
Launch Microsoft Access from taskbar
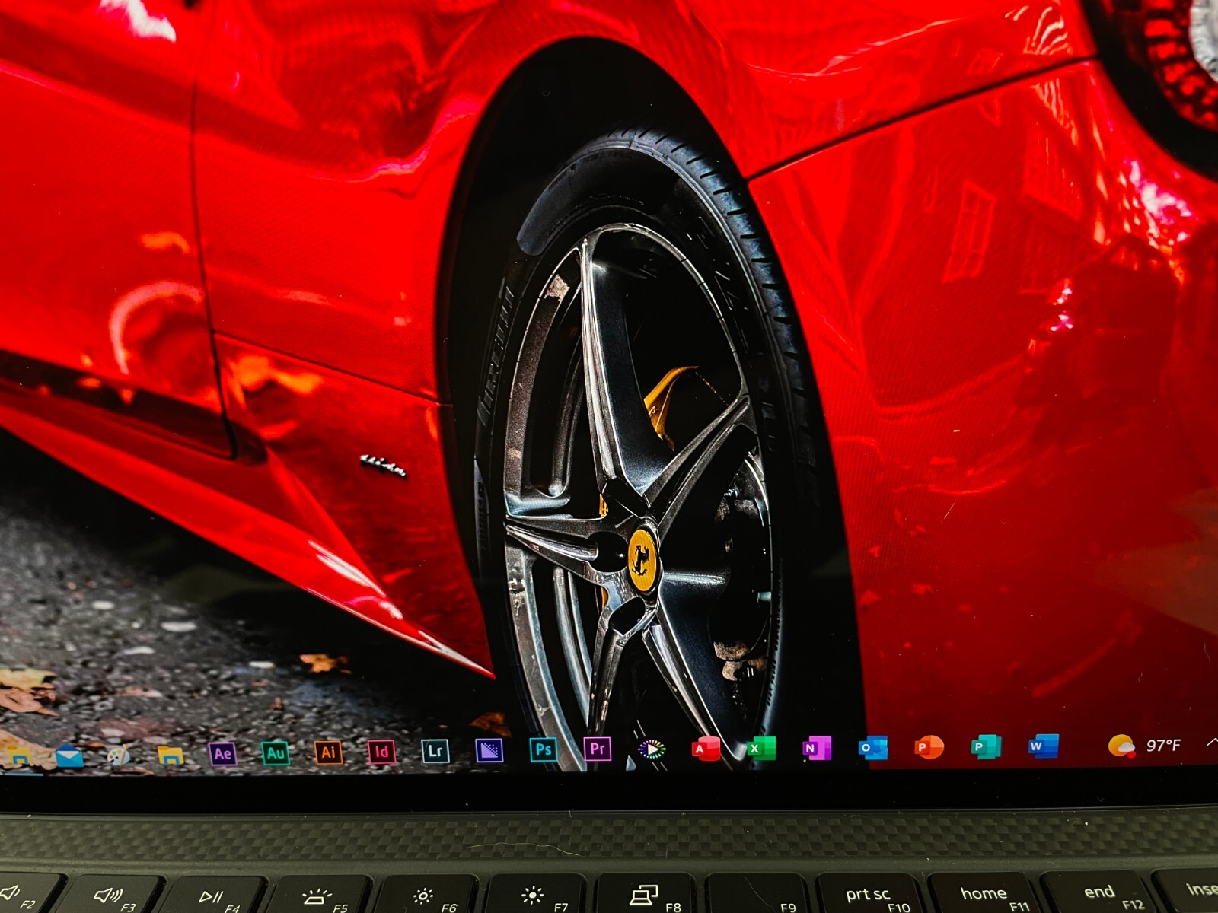point(706,749)
